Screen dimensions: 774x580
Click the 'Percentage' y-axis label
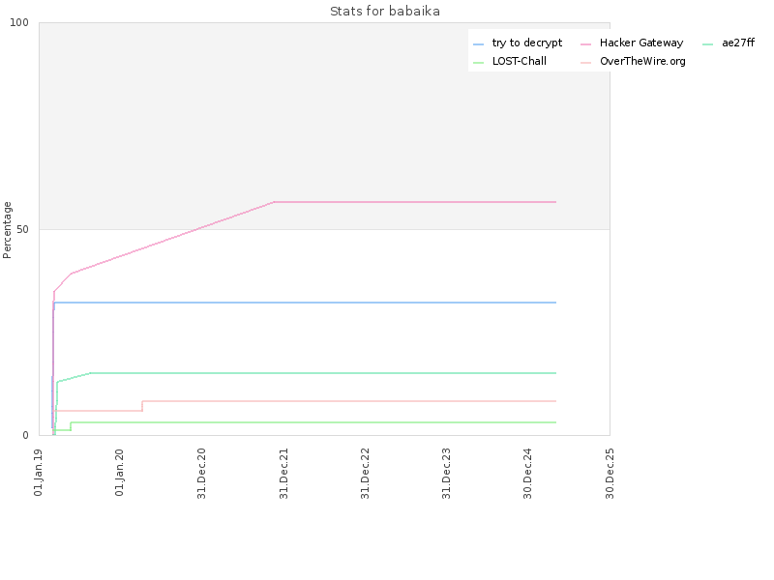[x=7, y=230]
